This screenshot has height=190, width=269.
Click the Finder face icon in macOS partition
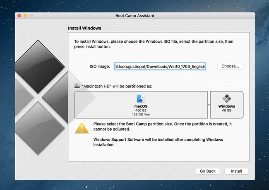click(x=141, y=99)
